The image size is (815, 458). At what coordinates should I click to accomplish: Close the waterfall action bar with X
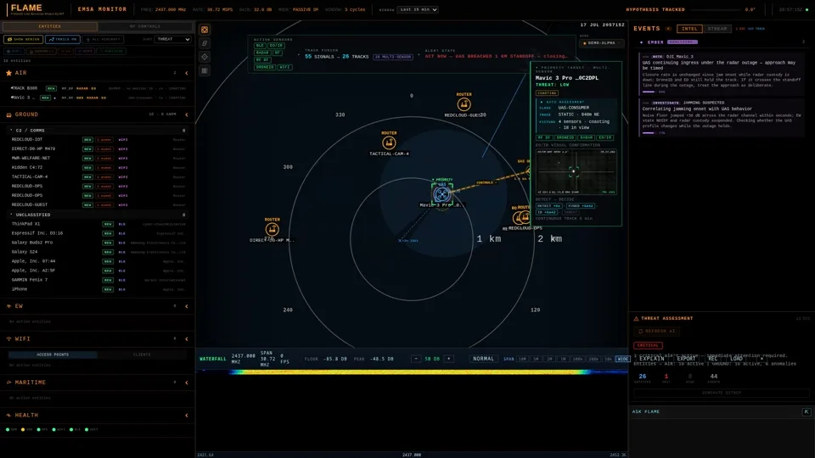[762, 359]
